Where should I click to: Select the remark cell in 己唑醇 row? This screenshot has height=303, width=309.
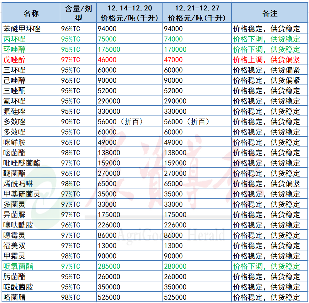click(x=267, y=80)
